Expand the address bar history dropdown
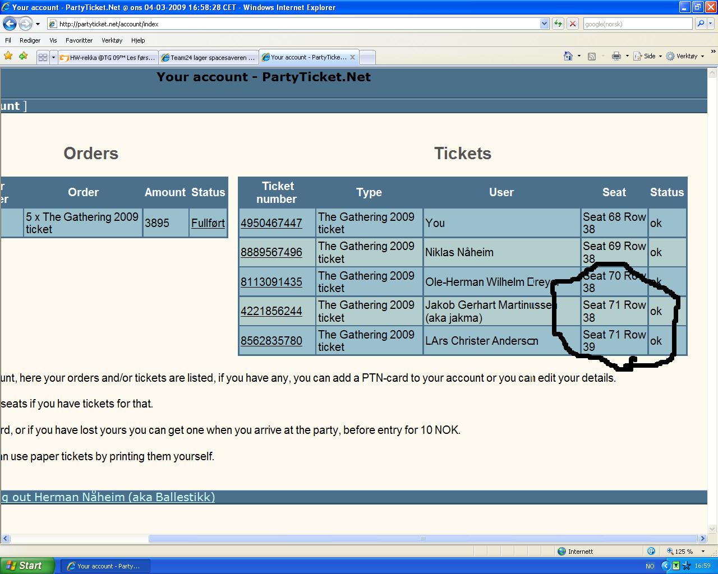The width and height of the screenshot is (718, 574). (544, 24)
